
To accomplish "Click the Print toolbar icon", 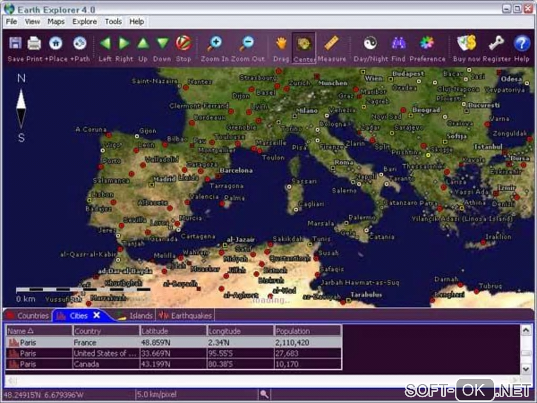I will coord(34,43).
